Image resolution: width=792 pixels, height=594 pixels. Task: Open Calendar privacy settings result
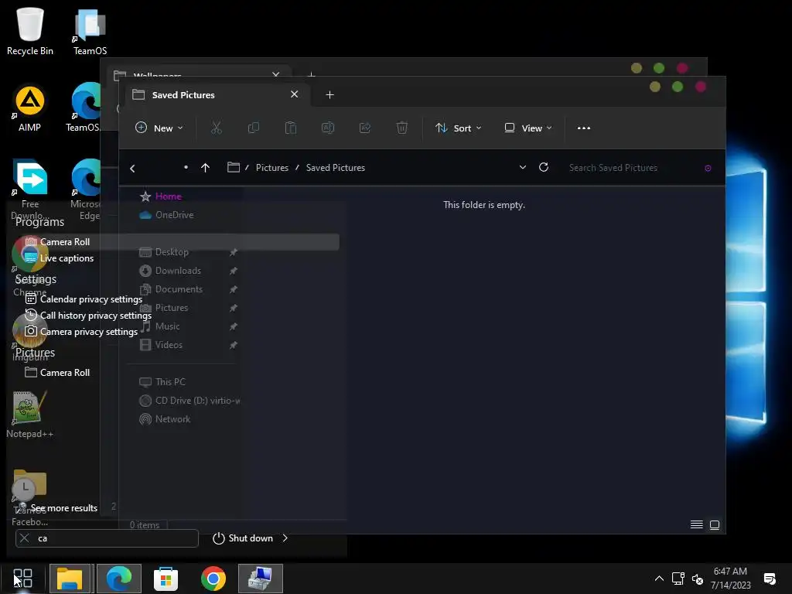coord(84,299)
